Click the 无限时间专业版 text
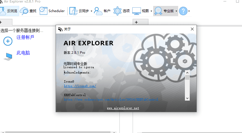Image resolution: width=242 pixels, height=133 pixels. (x=75, y=64)
